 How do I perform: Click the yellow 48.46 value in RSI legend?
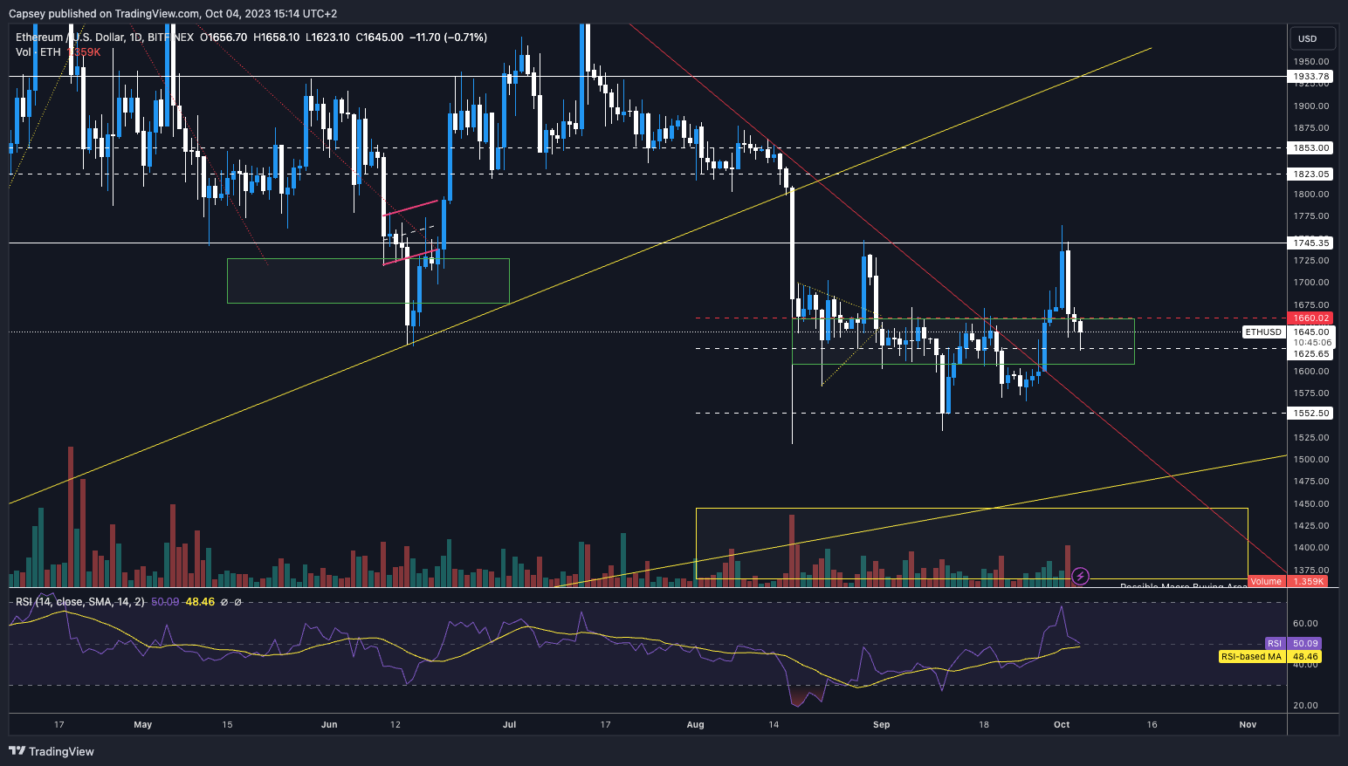(x=200, y=602)
